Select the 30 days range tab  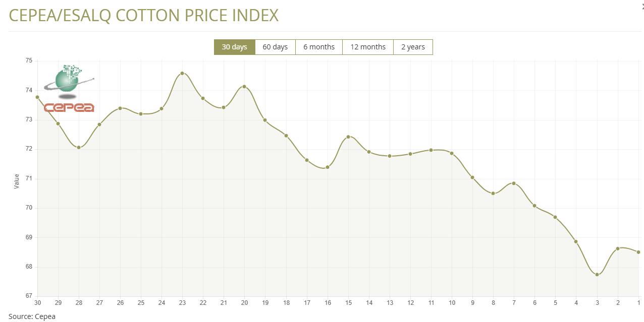[x=234, y=47]
